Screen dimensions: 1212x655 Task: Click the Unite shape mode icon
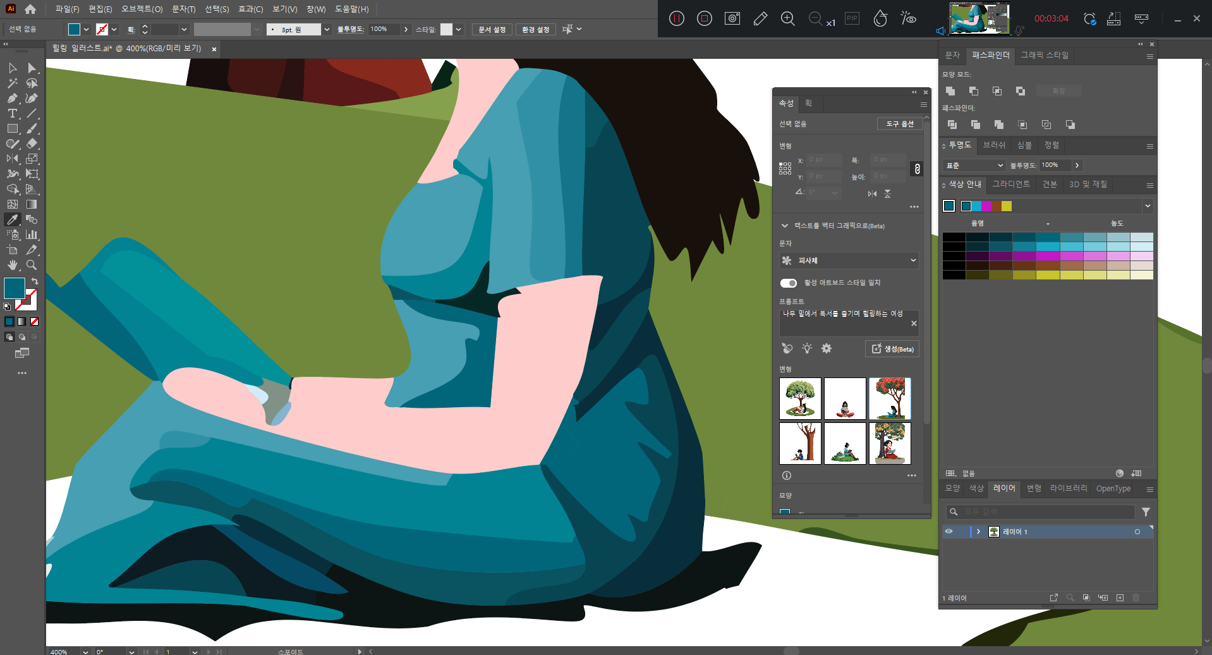tap(950, 91)
